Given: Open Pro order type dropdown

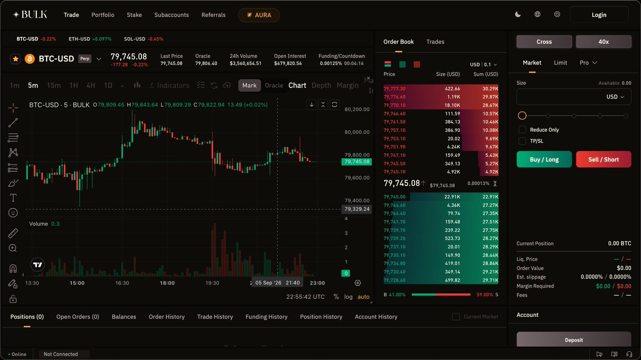Looking at the screenshot, I should coord(588,62).
